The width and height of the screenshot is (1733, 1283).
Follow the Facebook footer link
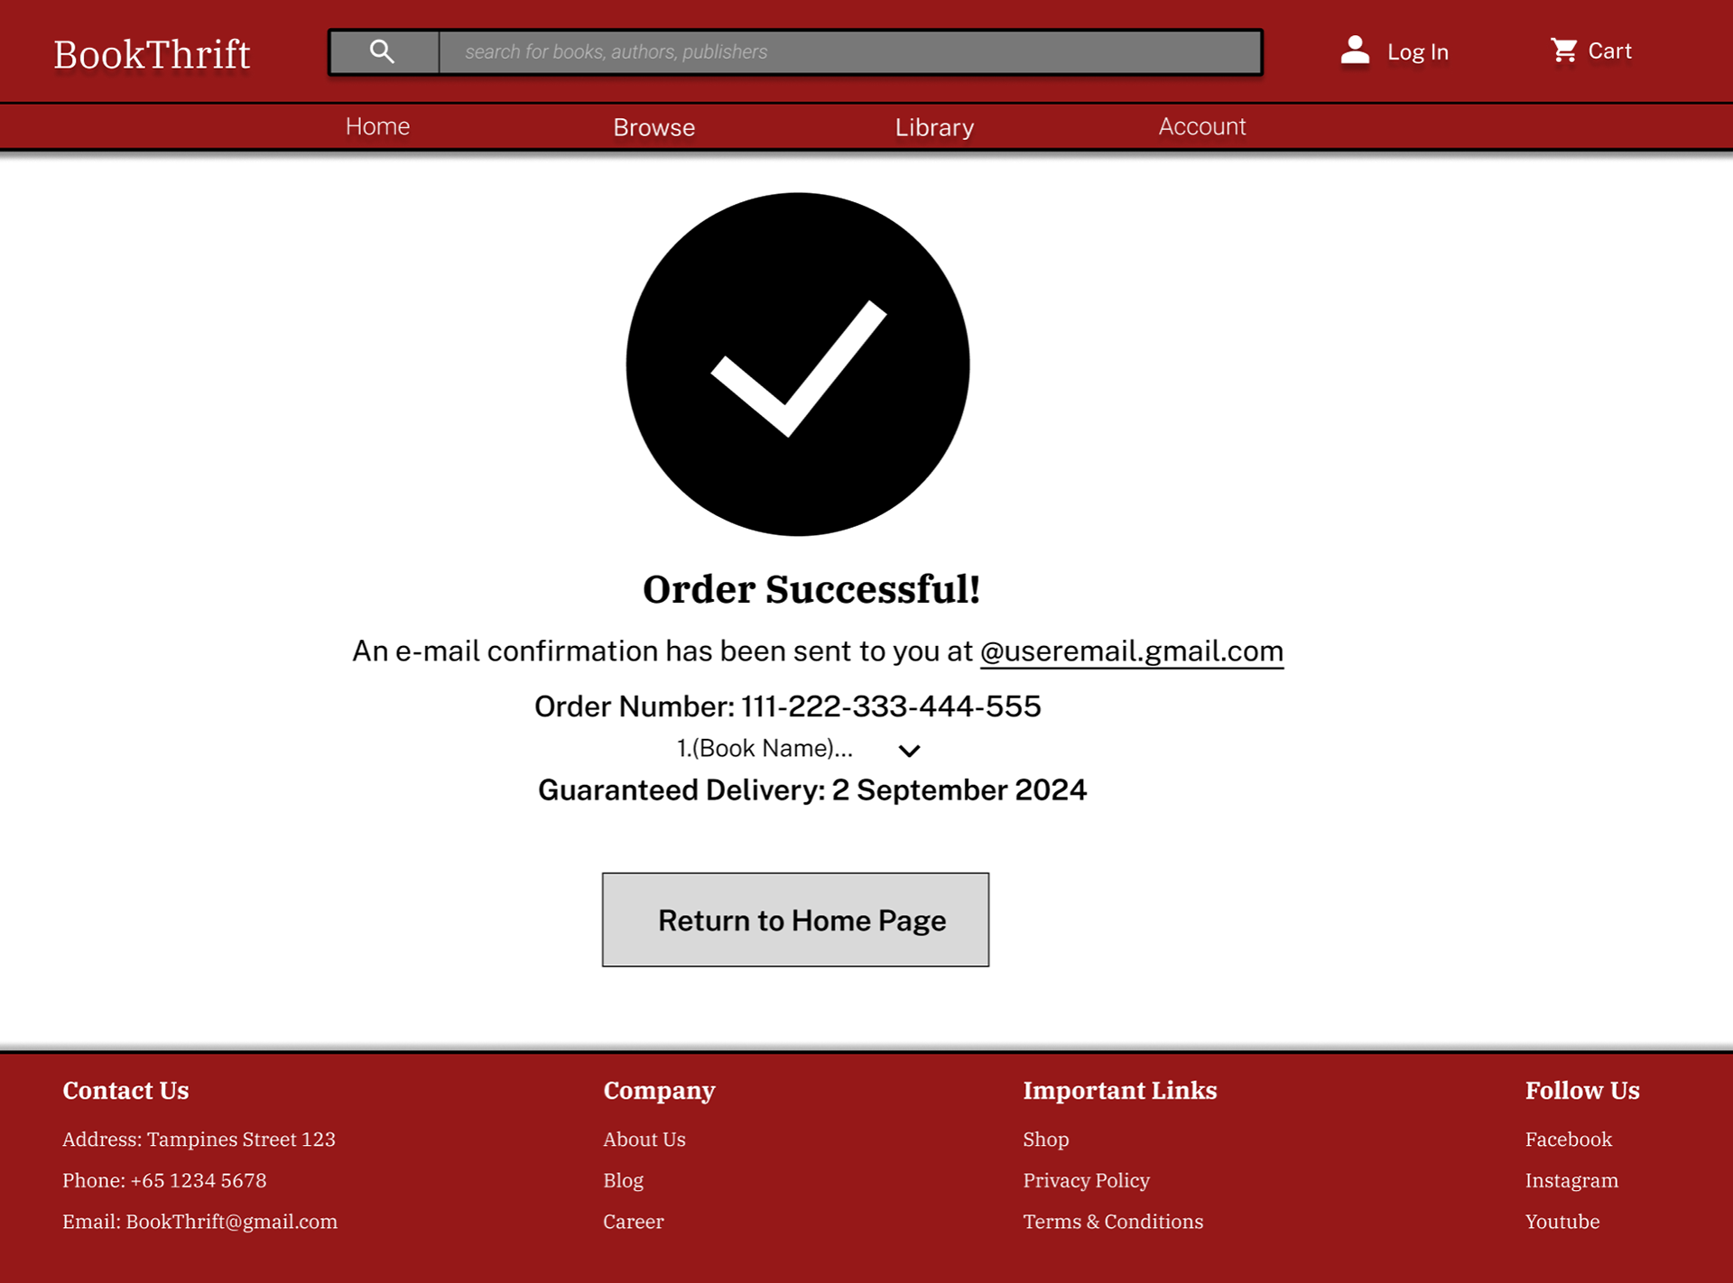tap(1568, 1140)
